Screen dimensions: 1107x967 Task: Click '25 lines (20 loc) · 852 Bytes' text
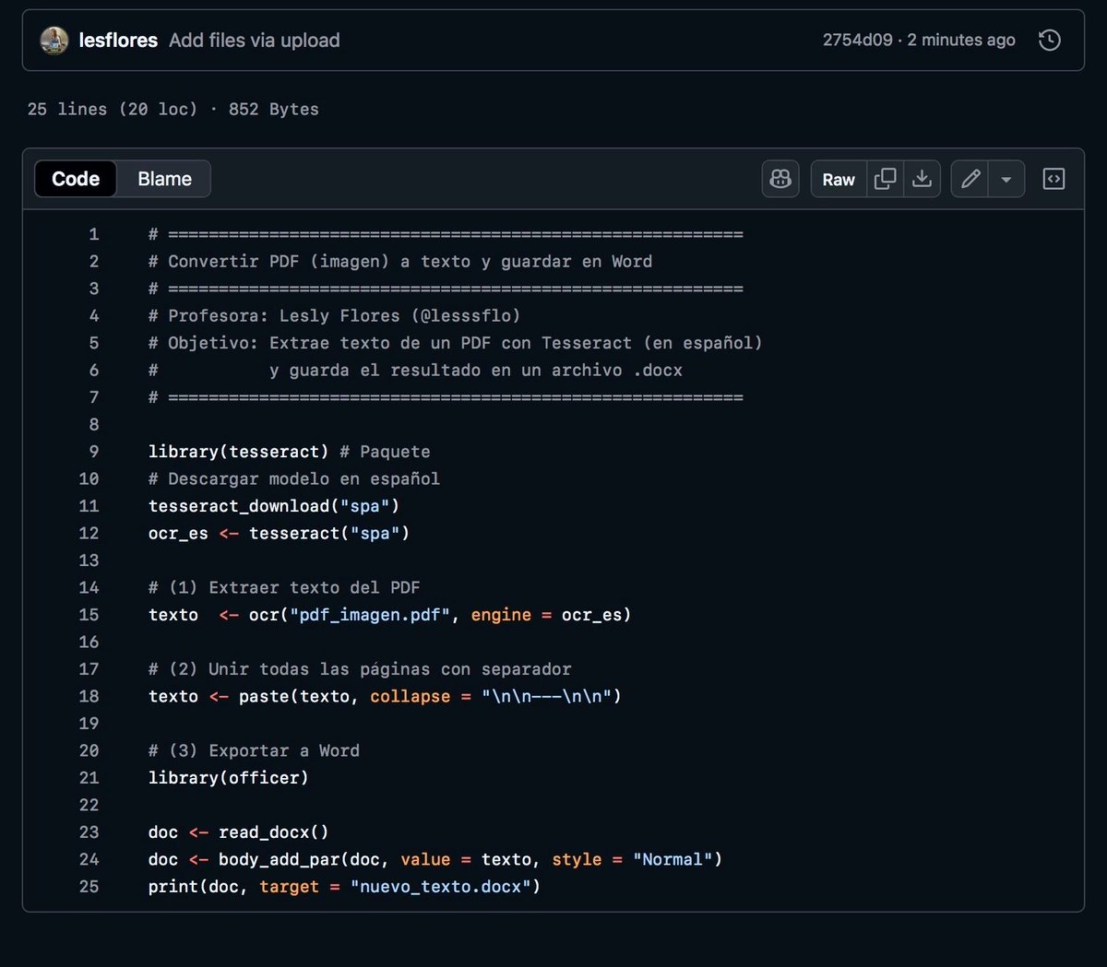coord(173,109)
